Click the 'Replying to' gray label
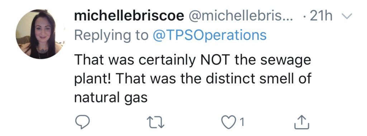The height and width of the screenshot is (136, 367). pyautogui.click(x=111, y=35)
